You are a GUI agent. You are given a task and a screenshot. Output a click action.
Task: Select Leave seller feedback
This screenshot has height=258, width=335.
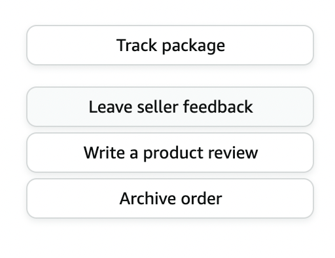170,107
